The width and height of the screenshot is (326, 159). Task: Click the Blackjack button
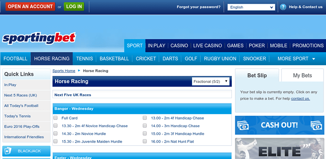click(26, 151)
